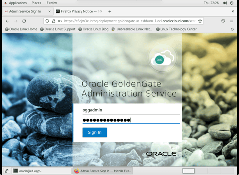Screen dimensions: 239x175
Task: Click the shield tracking protection icon
Action: pos(47,21)
